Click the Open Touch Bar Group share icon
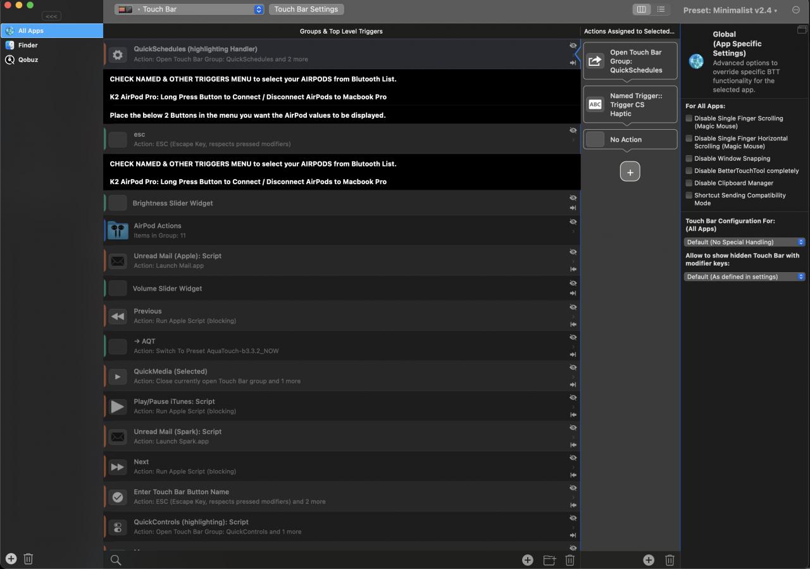 tap(595, 61)
